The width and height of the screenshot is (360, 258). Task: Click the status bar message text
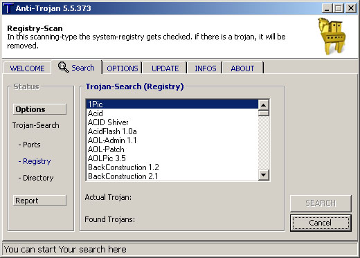coord(65,250)
